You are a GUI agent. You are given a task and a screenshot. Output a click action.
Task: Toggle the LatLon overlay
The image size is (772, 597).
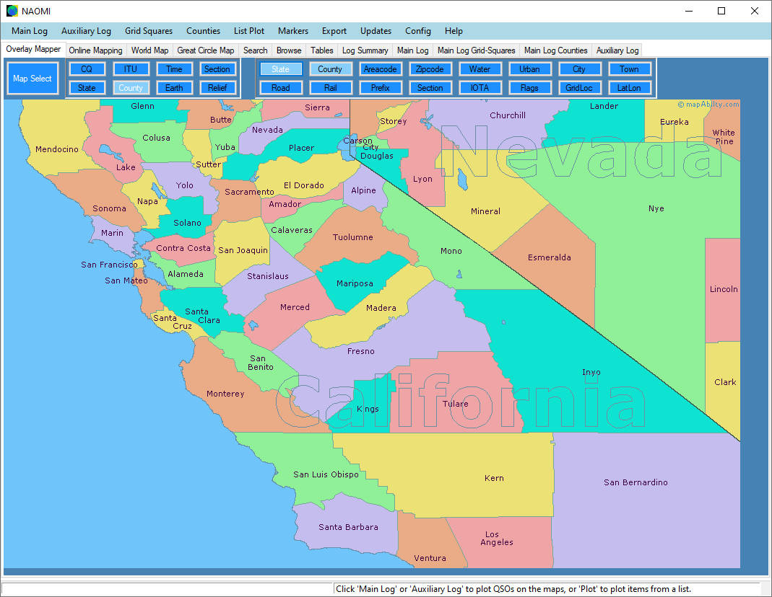click(x=629, y=88)
